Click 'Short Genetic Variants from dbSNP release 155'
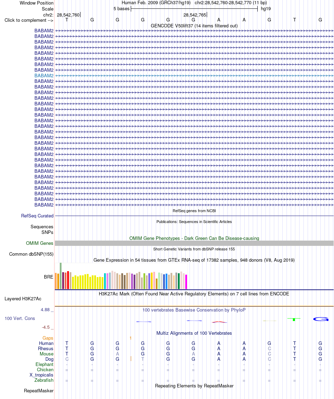The width and height of the screenshot is (334, 399). pos(194,249)
